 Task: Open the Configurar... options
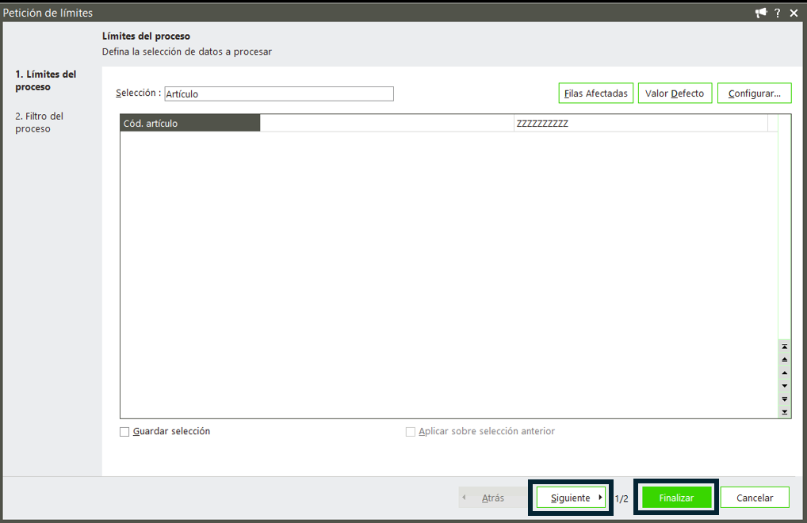[754, 93]
